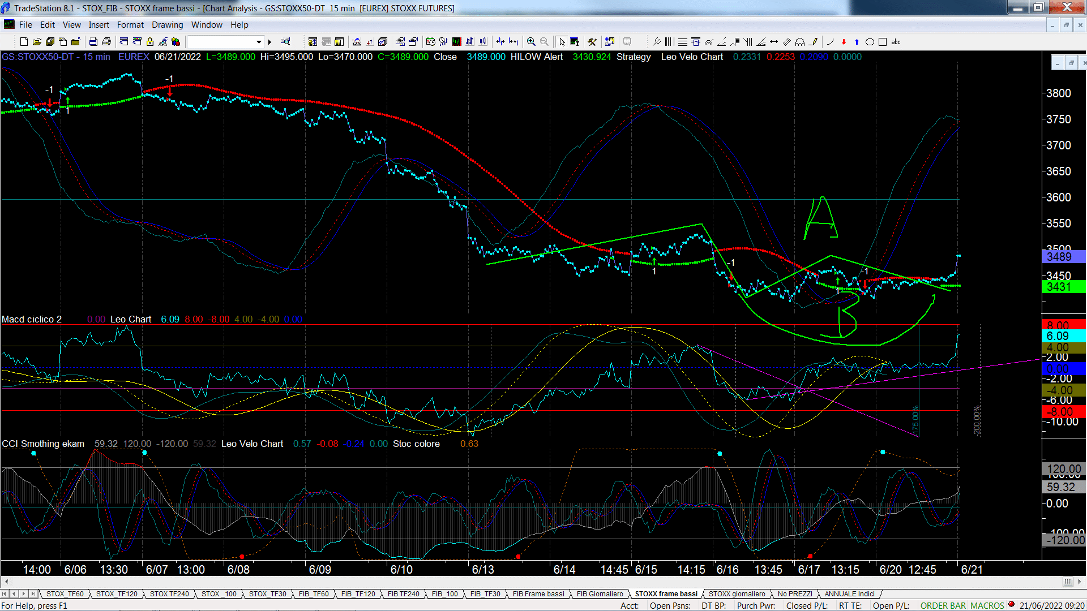Click the Macd ciclico 2 indicator label
1087x611 pixels.
coord(32,319)
